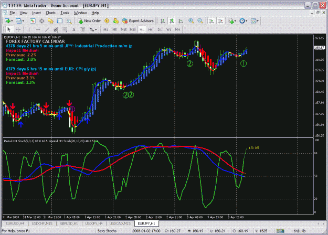The height and width of the screenshot is (235, 328).
Task: Show the Market Watch window
Action: point(33,20)
